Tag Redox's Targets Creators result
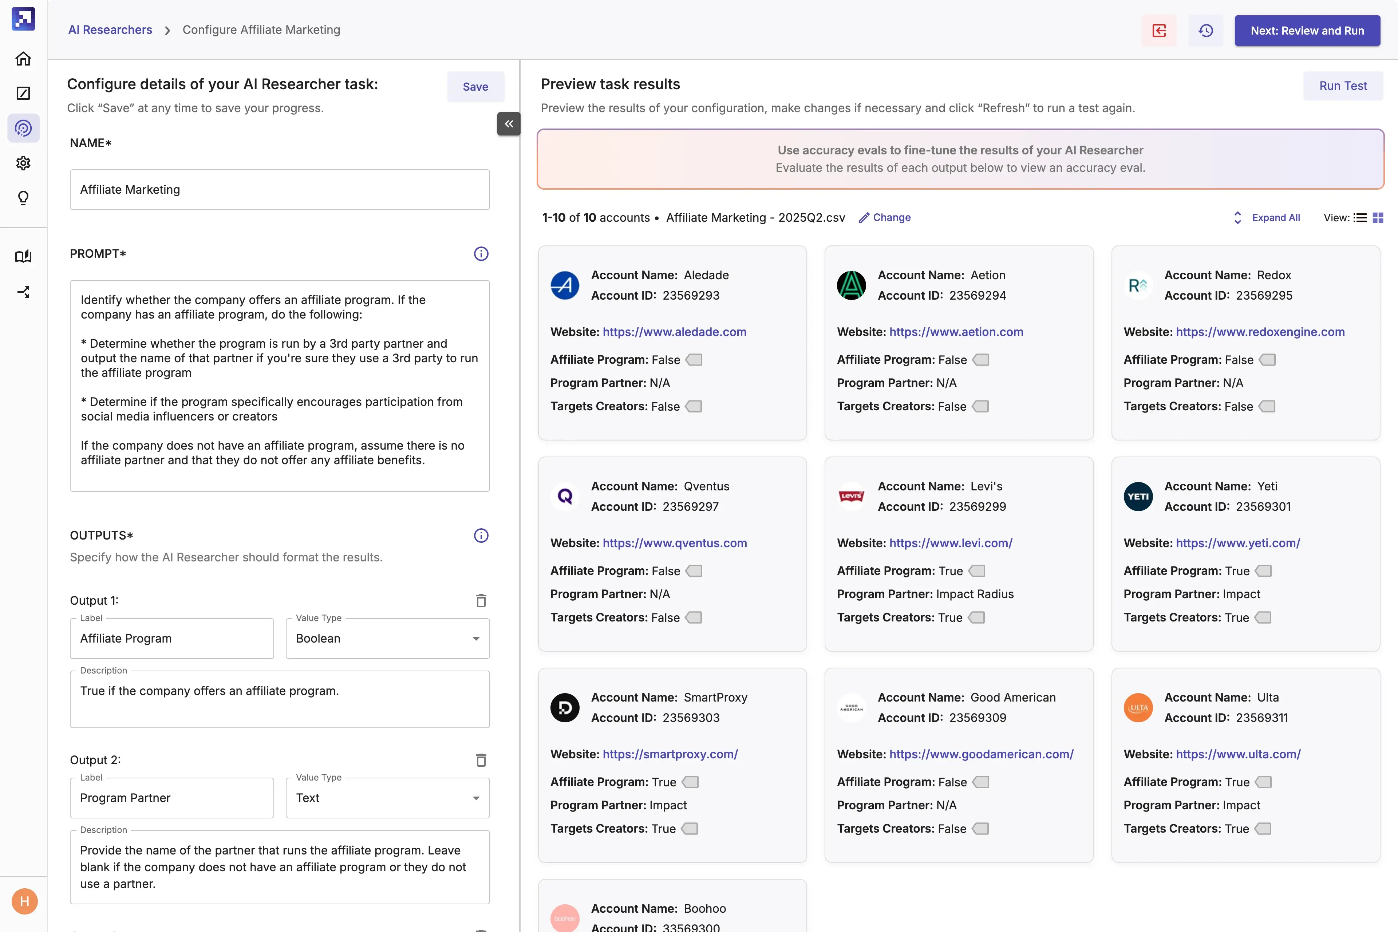 [x=1267, y=407]
